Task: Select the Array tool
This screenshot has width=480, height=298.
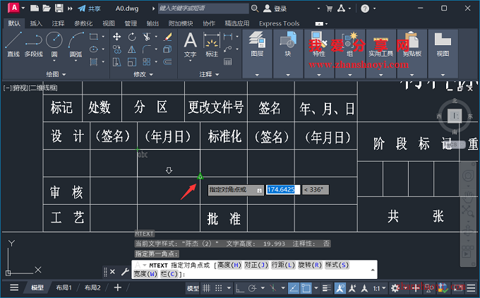Action: [147, 62]
